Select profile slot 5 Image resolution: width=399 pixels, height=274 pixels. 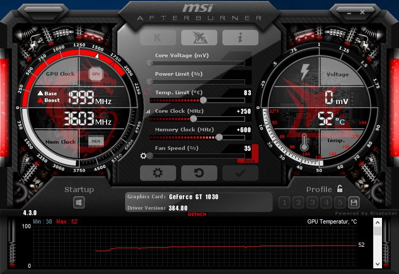(340, 203)
